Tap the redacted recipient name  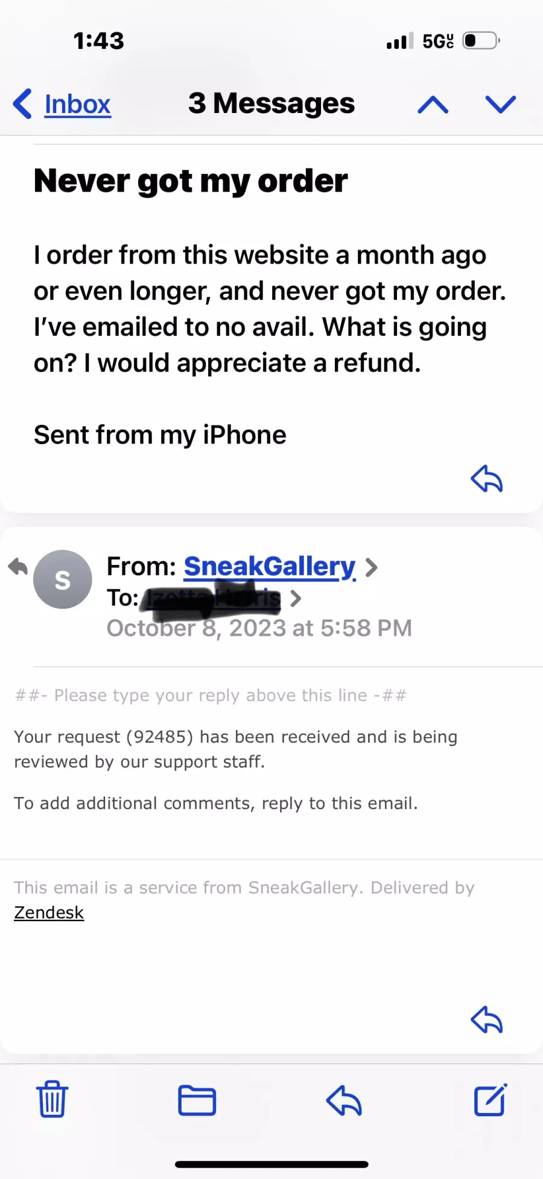(x=212, y=598)
